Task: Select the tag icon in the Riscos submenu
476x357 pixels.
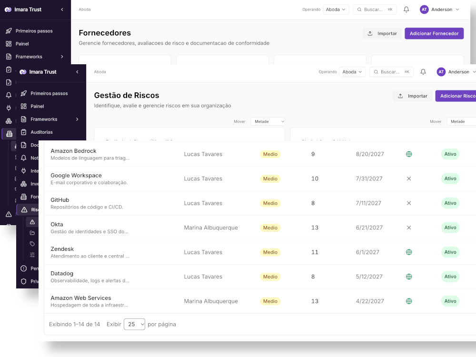Action: pyautogui.click(x=32, y=244)
